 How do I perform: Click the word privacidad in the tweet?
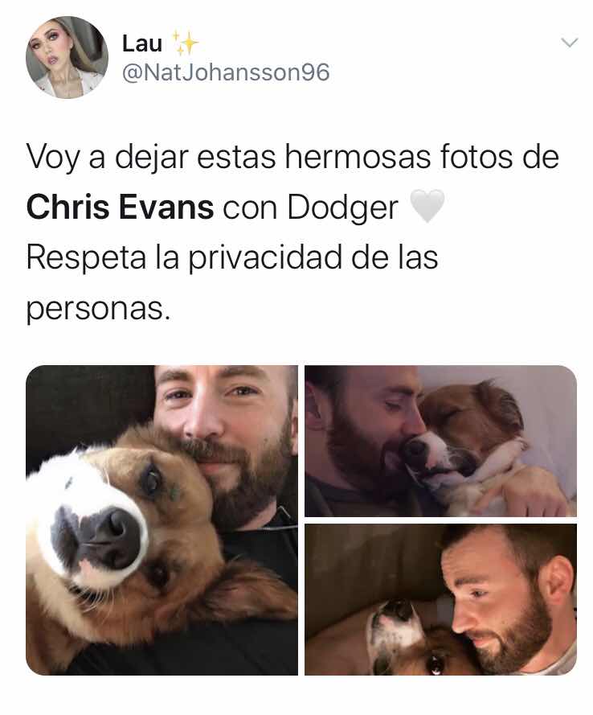(x=265, y=258)
